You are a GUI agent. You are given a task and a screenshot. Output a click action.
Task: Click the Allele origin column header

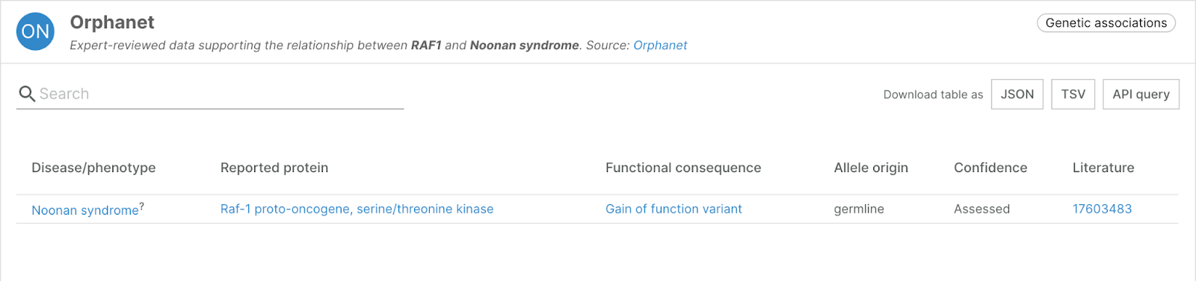point(871,168)
